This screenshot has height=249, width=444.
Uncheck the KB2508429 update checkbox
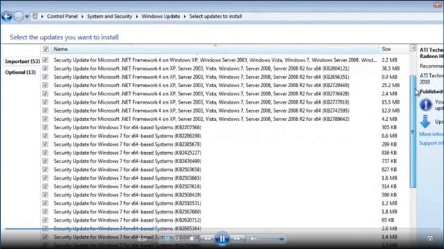tap(45, 195)
